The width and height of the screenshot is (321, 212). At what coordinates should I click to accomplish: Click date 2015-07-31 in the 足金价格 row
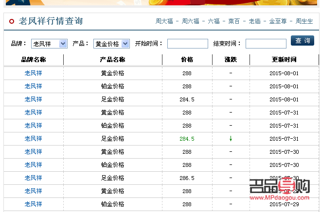[x=284, y=139]
